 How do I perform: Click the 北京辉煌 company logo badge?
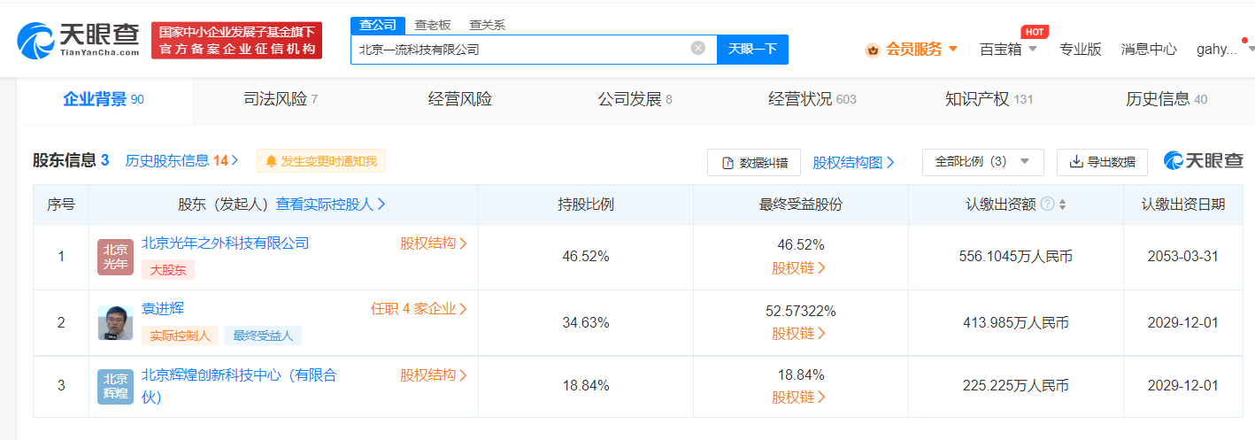[x=115, y=387]
